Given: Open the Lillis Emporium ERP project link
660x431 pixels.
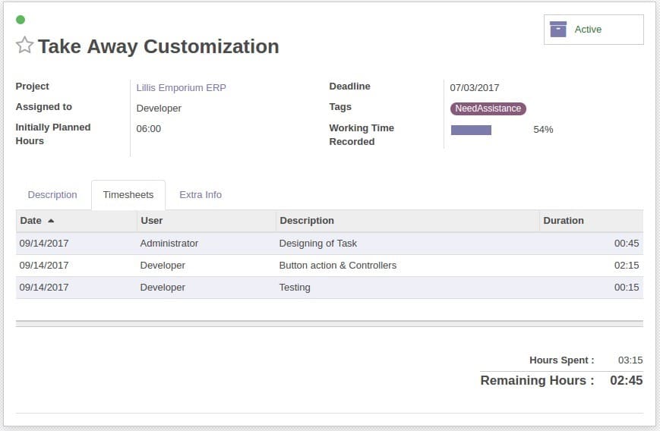Looking at the screenshot, I should click(181, 87).
